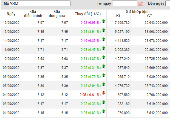The width and height of the screenshot is (170, 118).
Task: Click the green up arrow for 03/09/2020
Action: (x=104, y=102)
